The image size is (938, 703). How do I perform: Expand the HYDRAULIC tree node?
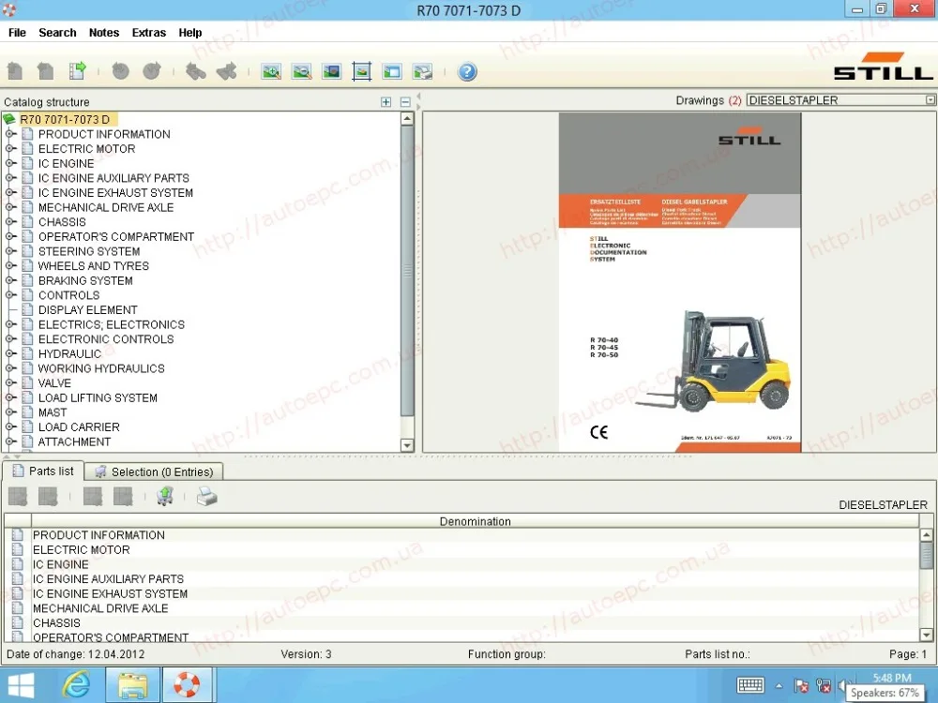[x=10, y=354]
